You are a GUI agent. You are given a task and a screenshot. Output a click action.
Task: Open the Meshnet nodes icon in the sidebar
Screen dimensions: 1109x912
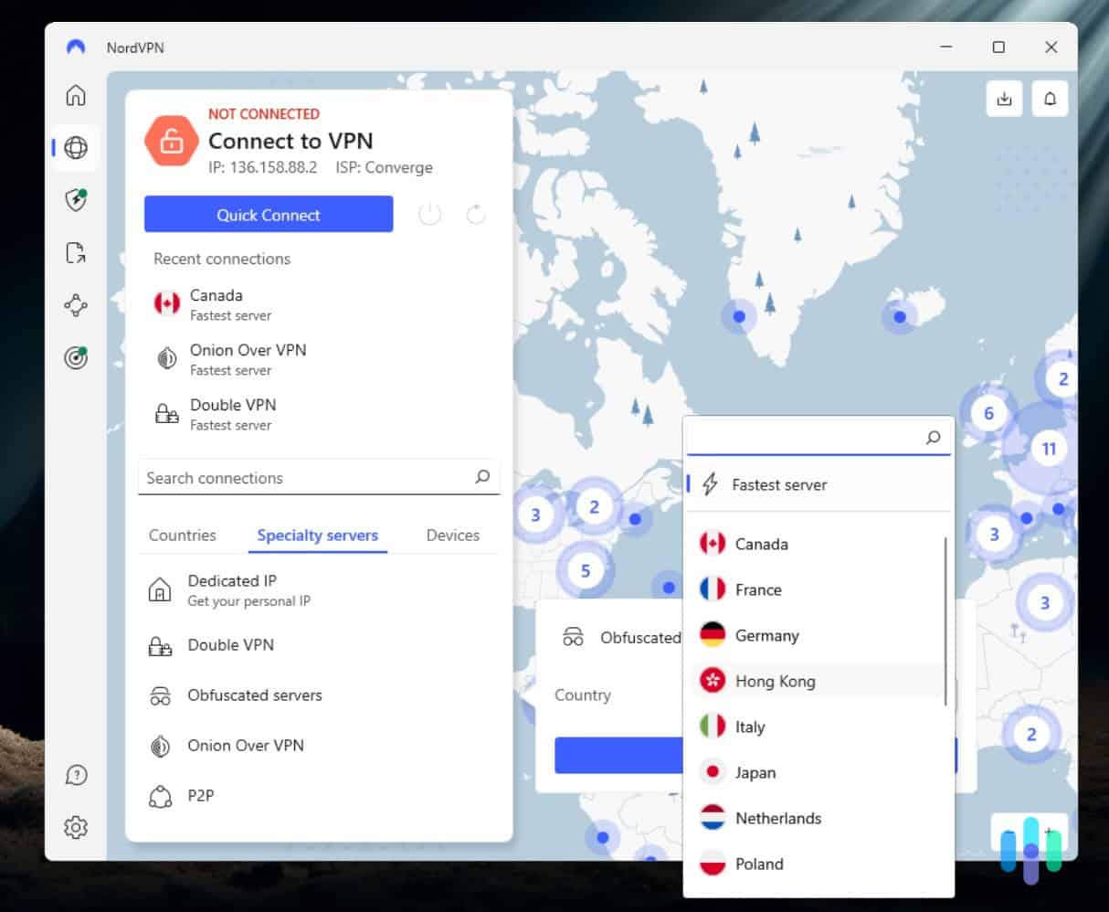76,305
